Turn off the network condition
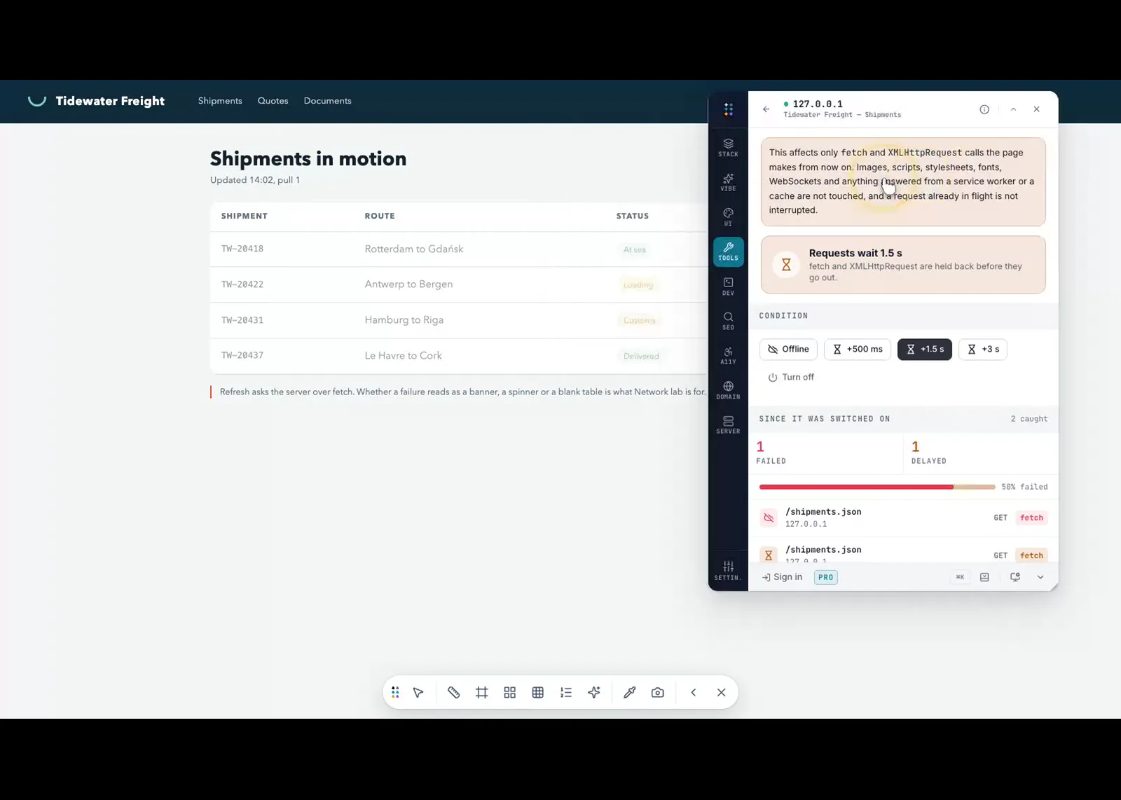The width and height of the screenshot is (1121, 800). 791,377
